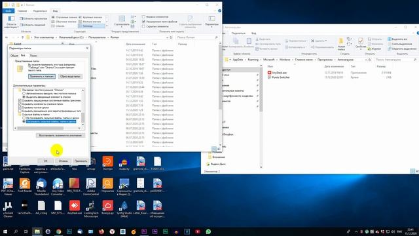Click Сброс вида папок button
Image resolution: width=419 pixels, height=236 pixels.
click(70, 77)
